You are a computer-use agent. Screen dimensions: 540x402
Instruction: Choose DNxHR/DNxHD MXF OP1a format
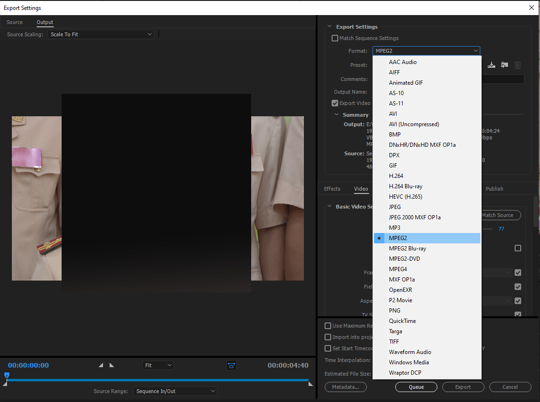pyautogui.click(x=427, y=145)
